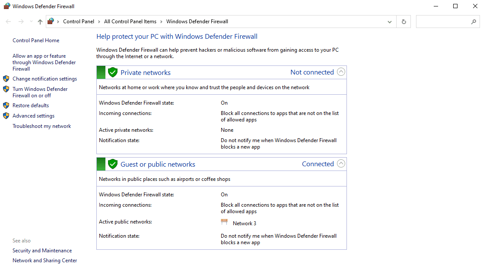Click the Control Panel search box

click(x=443, y=22)
